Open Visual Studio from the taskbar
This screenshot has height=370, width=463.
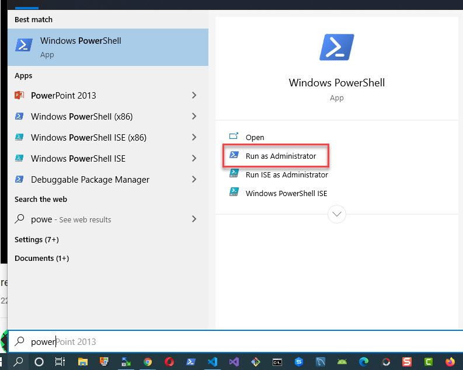click(234, 361)
